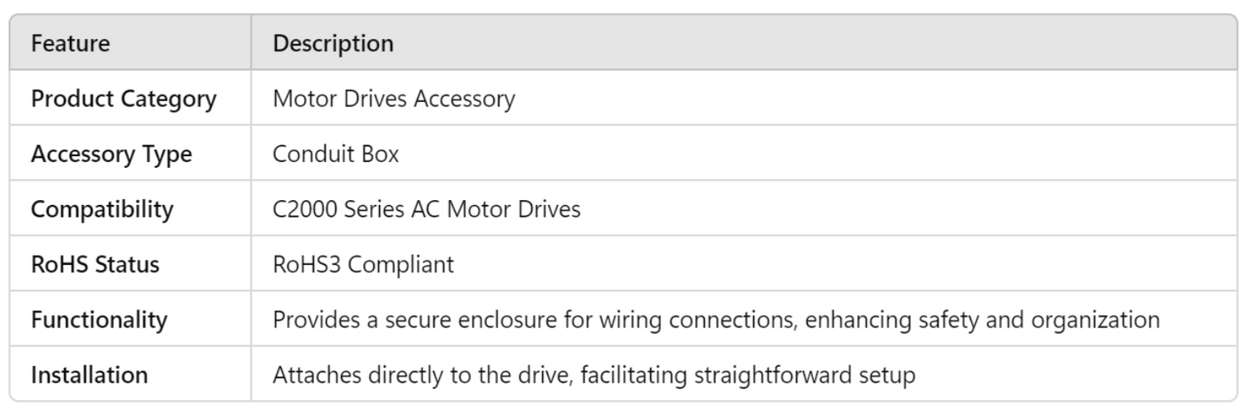Click the word Attaches in Installation description
This screenshot has height=405, width=1247.
tap(310, 375)
